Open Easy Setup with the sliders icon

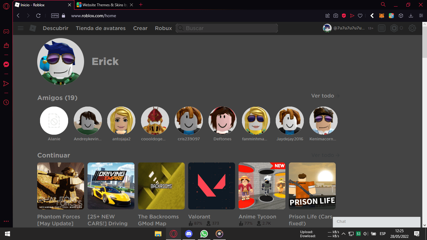pos(421,15)
